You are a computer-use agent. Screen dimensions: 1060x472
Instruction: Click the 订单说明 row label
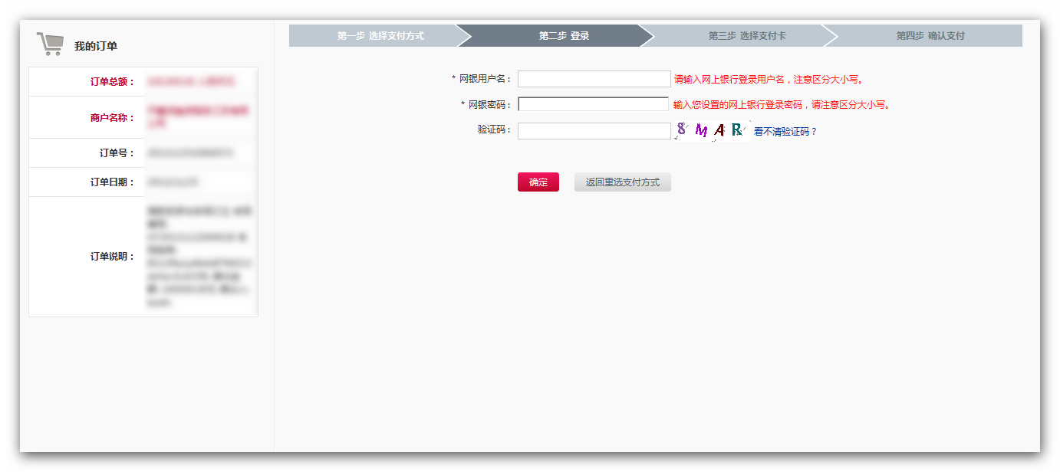coord(112,257)
